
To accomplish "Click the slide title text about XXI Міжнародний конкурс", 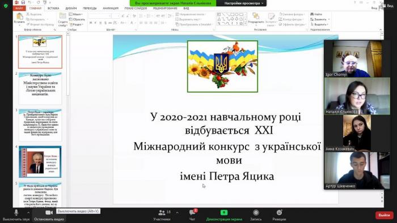I will point(227,147).
